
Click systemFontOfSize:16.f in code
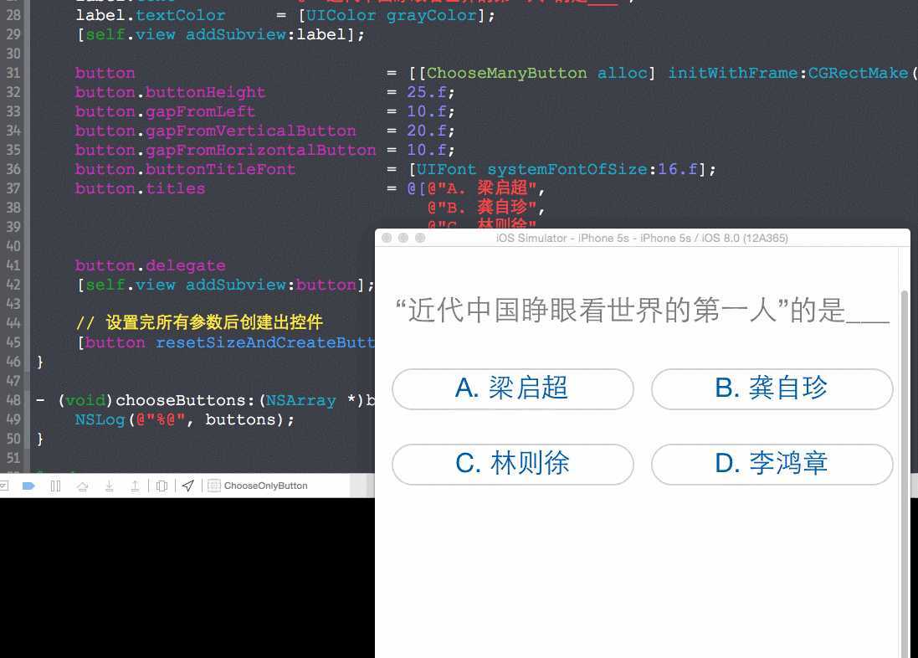[592, 169]
